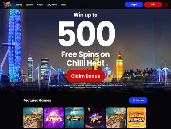Click the red Join button

pyautogui.click(x=153, y=5)
